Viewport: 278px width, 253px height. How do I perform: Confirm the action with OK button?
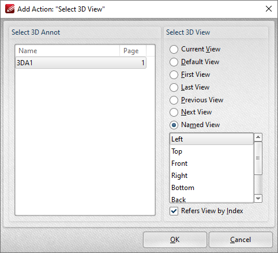[175, 240]
